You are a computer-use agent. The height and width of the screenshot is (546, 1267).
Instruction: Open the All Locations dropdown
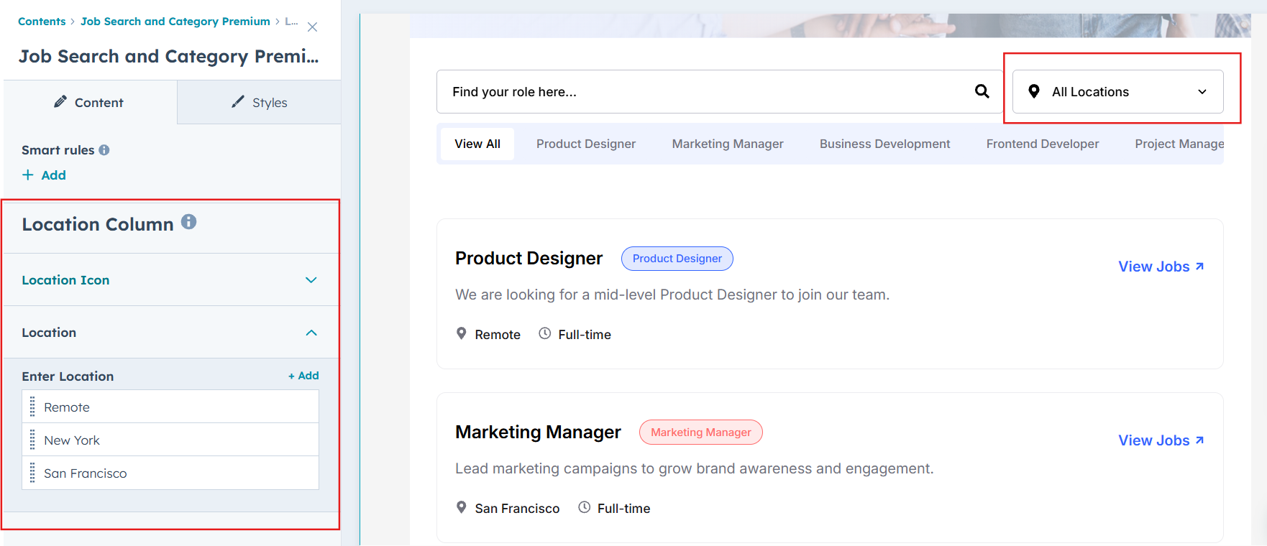(x=1117, y=92)
